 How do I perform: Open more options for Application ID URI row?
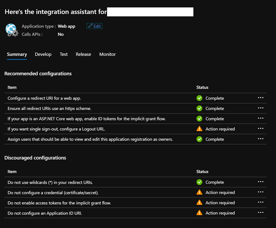click(x=261, y=213)
